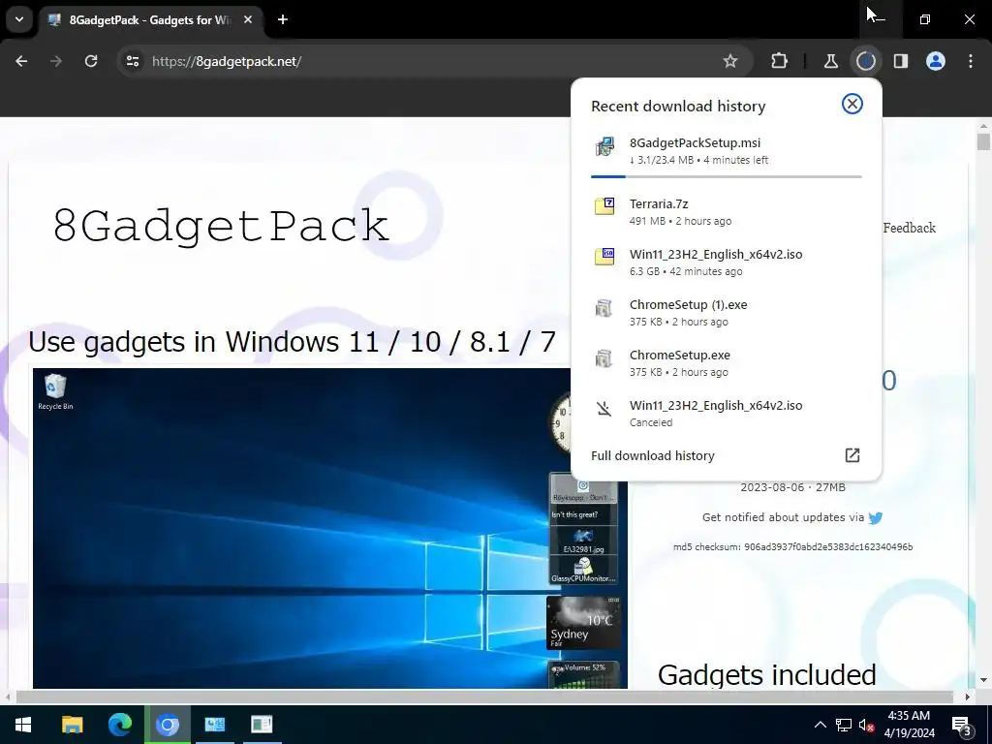Close the Recent download history popup

[852, 104]
